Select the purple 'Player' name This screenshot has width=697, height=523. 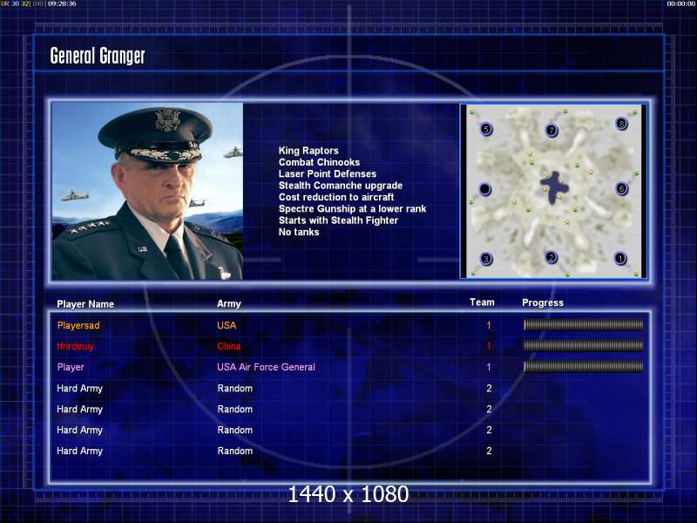coord(71,367)
